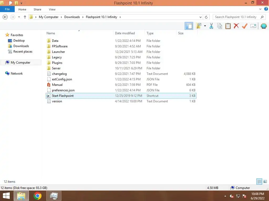Viewport: 269px width, 201px height.
Task: Expand the ribbon with the chevron
Action: (260, 9)
